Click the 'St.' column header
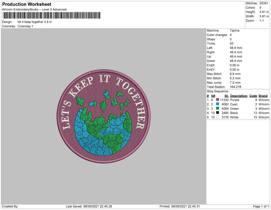The width and height of the screenshot is (271, 210). [x=227, y=96]
